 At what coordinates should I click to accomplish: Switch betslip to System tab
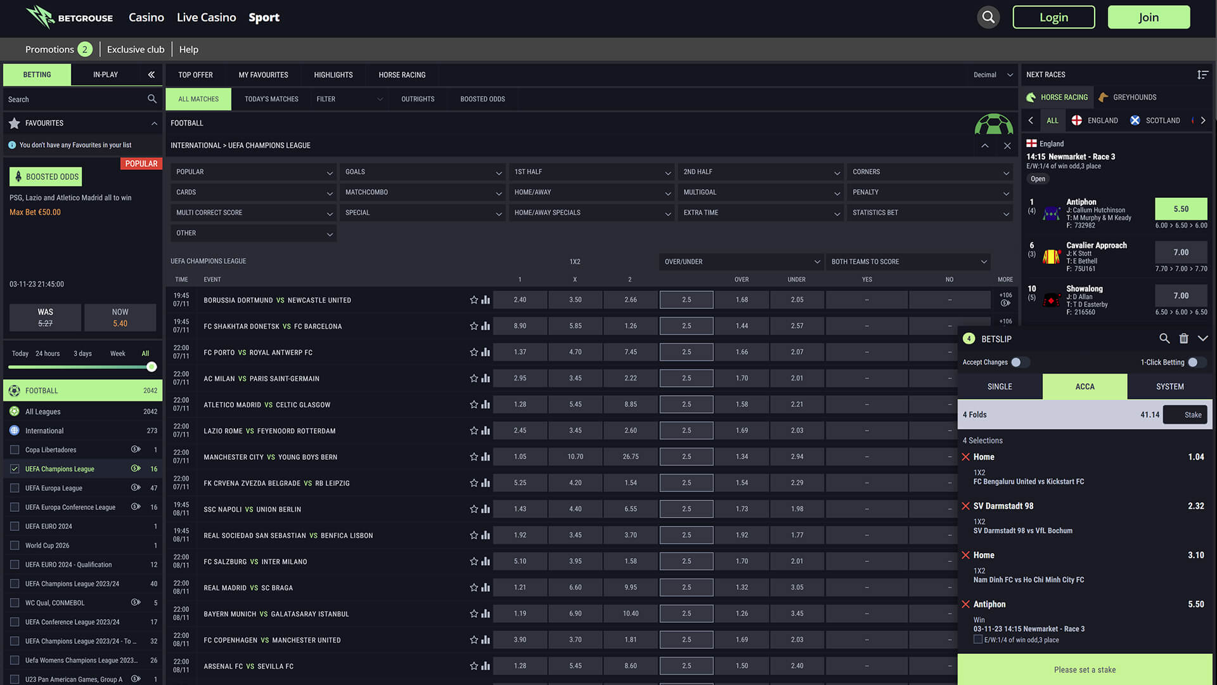pos(1169,386)
